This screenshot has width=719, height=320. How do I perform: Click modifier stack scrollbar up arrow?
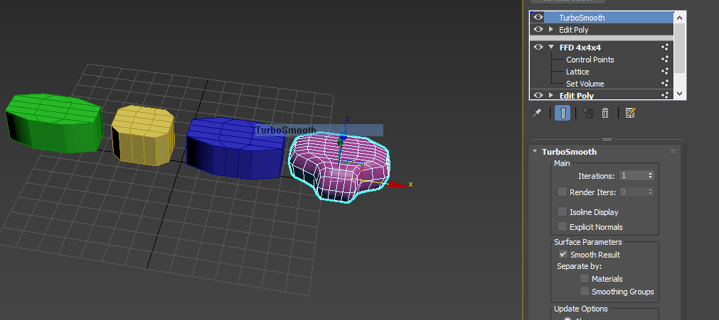[680, 18]
